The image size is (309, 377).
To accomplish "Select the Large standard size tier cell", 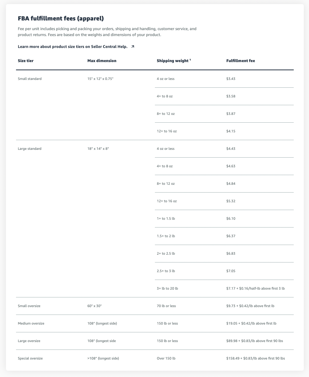I will [30, 149].
